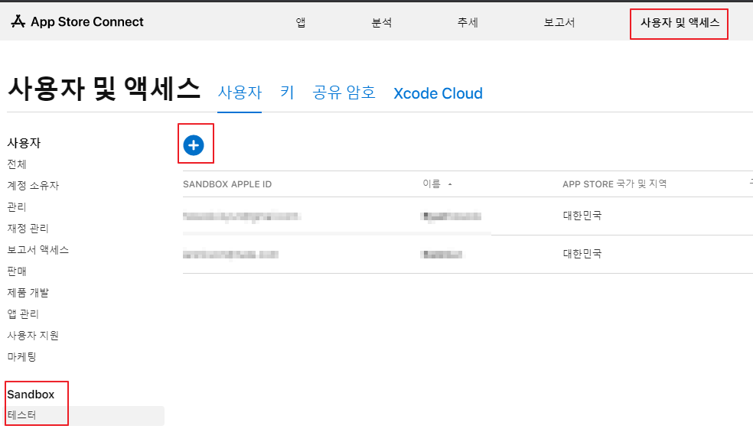This screenshot has width=753, height=432.
Task: Open the 분석 menu item
Action: [382, 22]
